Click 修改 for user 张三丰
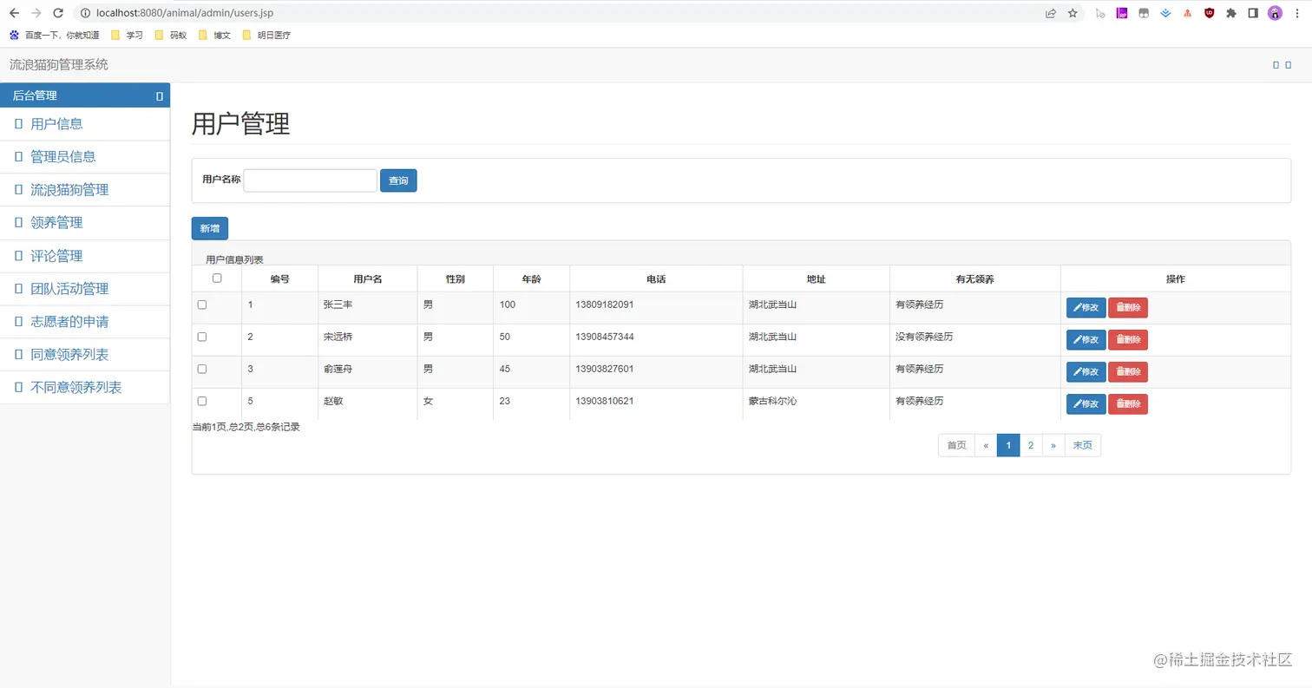The width and height of the screenshot is (1312, 688). (1086, 308)
